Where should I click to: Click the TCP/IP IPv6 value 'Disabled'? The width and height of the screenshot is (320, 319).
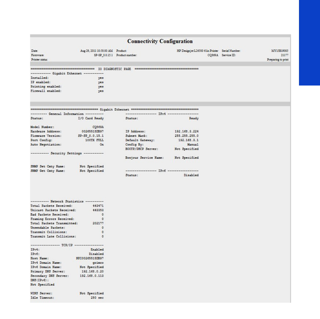pyautogui.click(x=96, y=254)
